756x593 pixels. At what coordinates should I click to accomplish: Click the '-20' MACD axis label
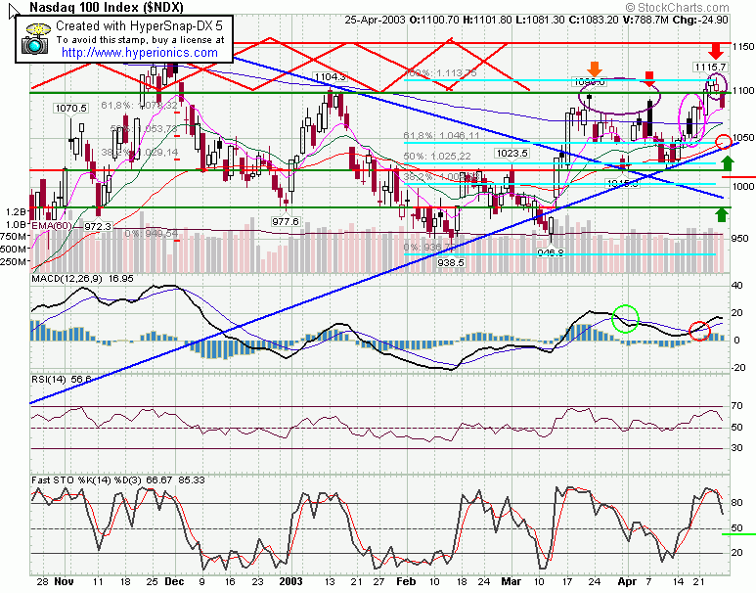click(x=738, y=368)
